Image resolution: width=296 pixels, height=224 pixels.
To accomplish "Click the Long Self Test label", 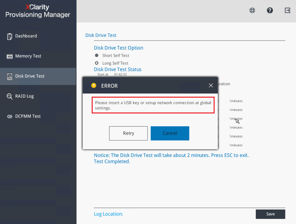I will point(115,63).
